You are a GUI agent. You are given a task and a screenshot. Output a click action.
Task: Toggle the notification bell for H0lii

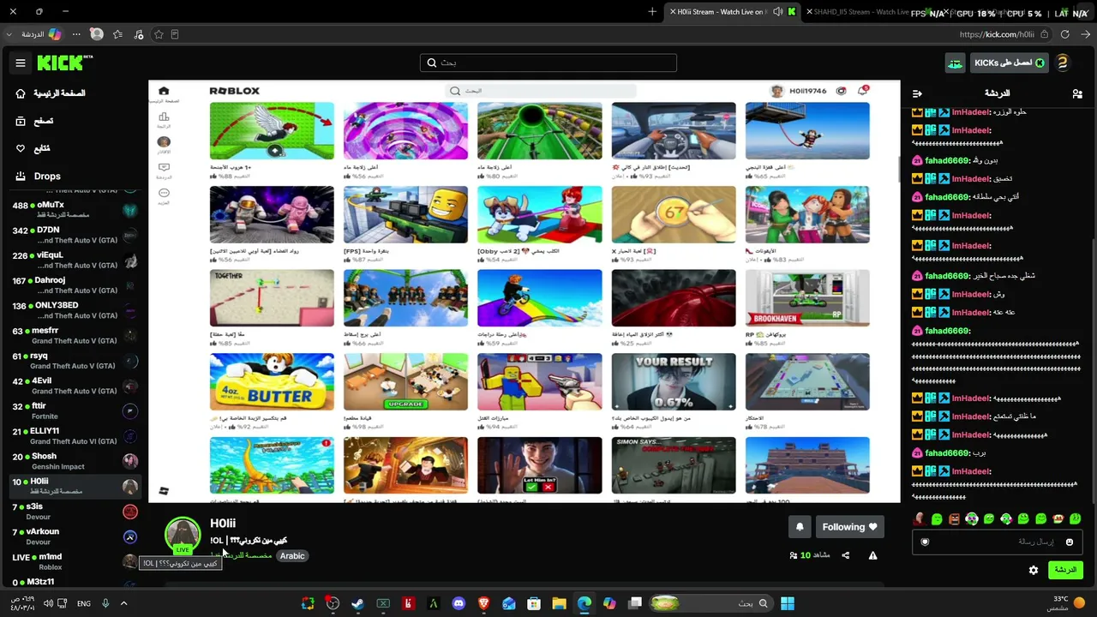tap(800, 527)
